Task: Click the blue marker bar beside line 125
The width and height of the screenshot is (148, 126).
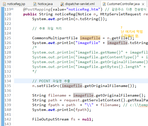Action: click(x=3, y=38)
